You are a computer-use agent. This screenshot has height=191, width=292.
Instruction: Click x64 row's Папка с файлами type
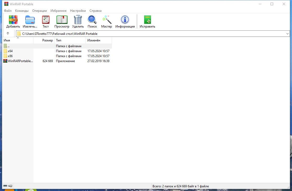pyautogui.click(x=69, y=51)
